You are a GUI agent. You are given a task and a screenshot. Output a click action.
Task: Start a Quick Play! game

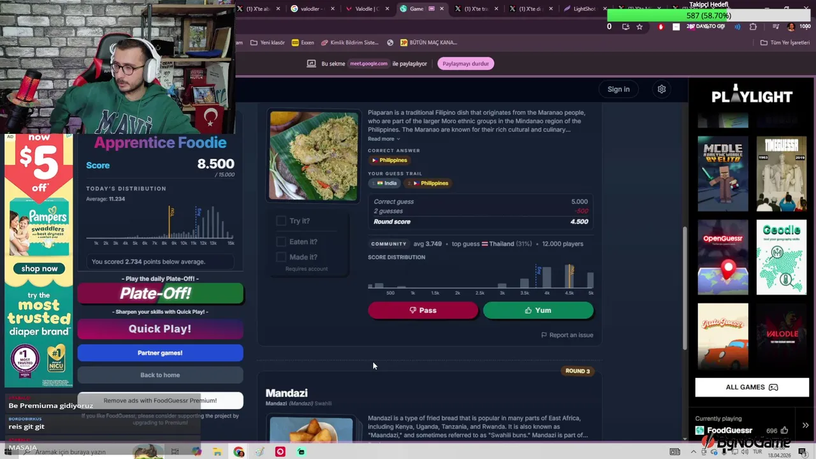tap(160, 329)
